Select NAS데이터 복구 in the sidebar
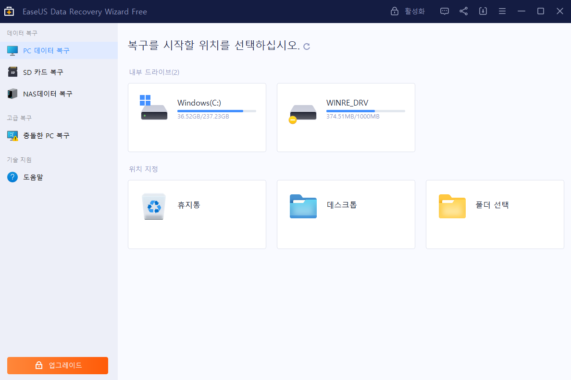The image size is (571, 380). pyautogui.click(x=43, y=94)
